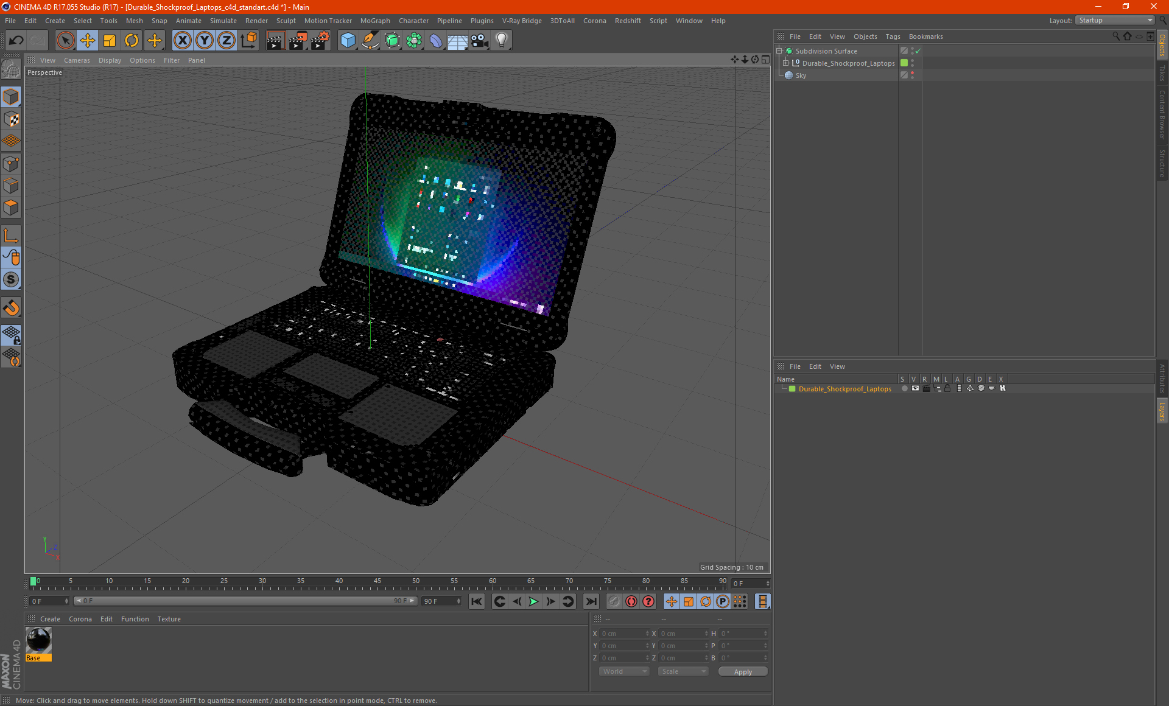Switch to Model mode
The width and height of the screenshot is (1169, 706).
pos(11,97)
